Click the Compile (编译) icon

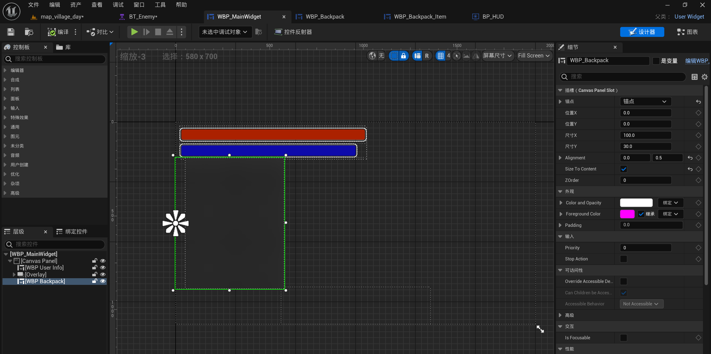(52, 32)
